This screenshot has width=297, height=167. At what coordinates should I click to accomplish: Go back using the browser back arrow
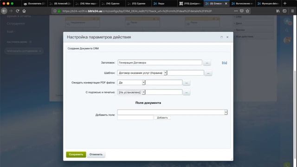tap(4, 11)
